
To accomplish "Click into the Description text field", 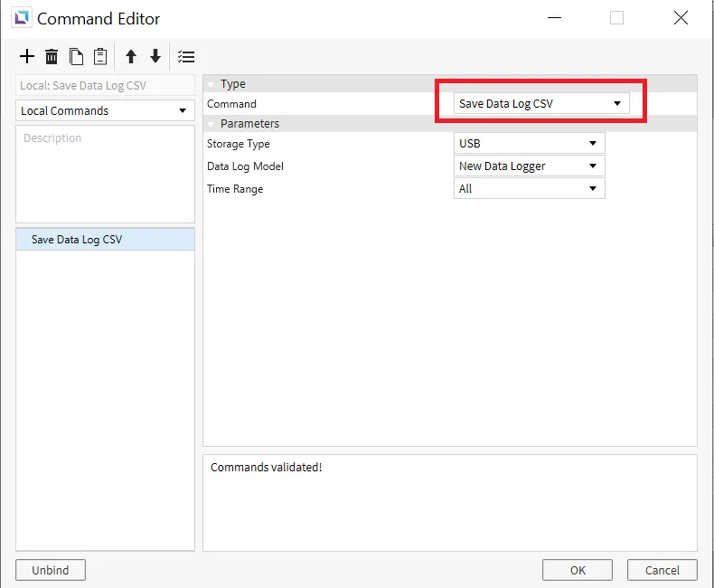I will 105,174.
